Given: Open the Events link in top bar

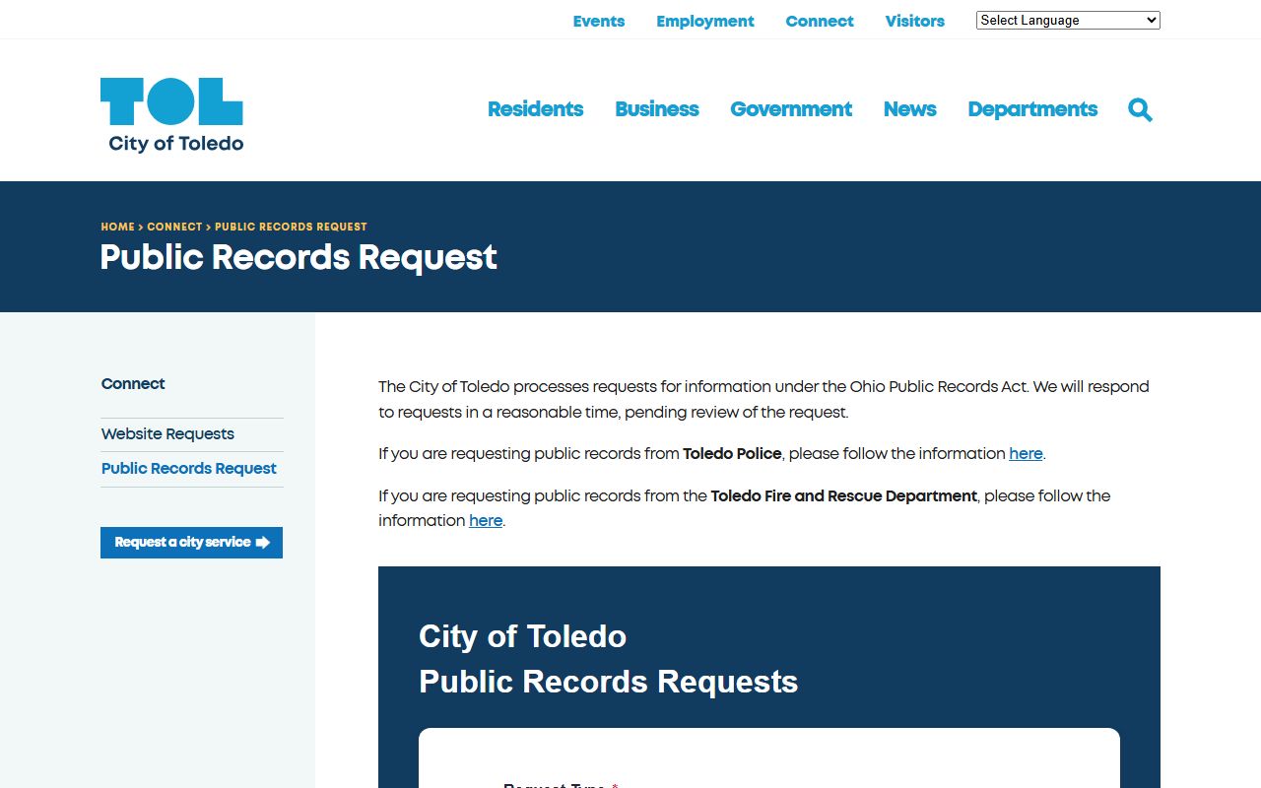Looking at the screenshot, I should (x=599, y=21).
